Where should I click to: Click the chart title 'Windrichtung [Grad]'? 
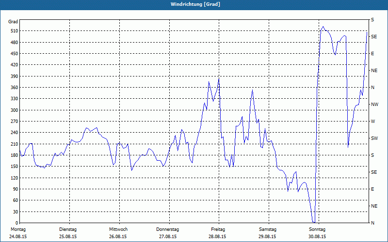195,4
